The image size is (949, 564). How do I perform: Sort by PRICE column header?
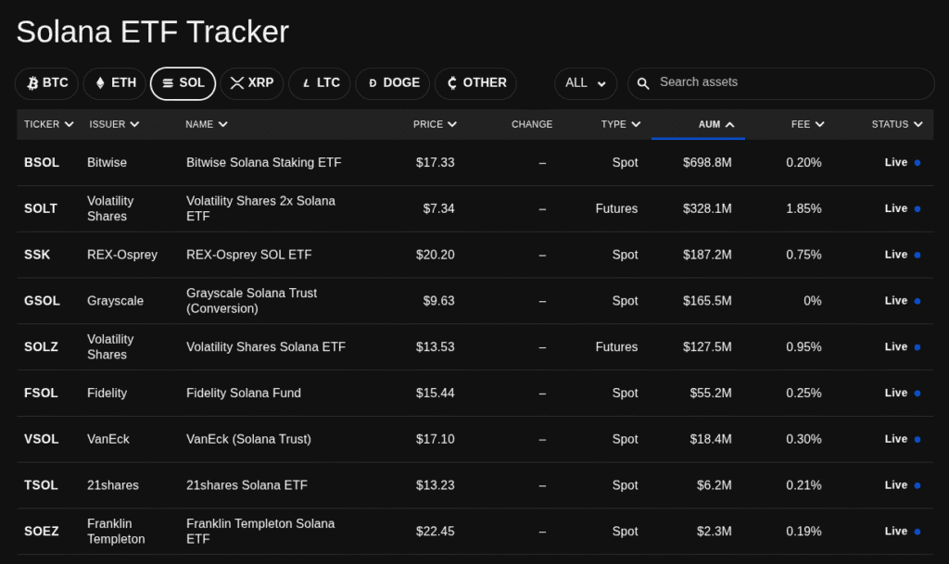click(435, 124)
